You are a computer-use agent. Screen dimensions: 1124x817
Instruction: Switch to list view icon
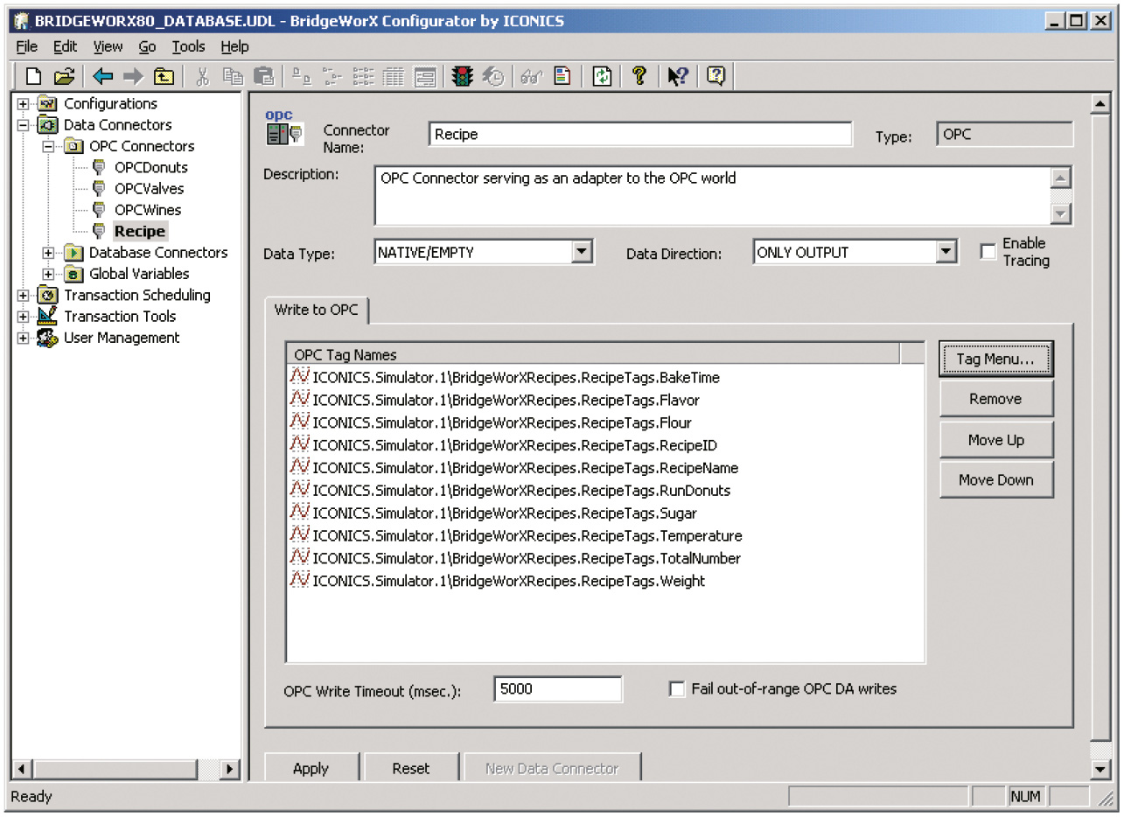[x=363, y=76]
